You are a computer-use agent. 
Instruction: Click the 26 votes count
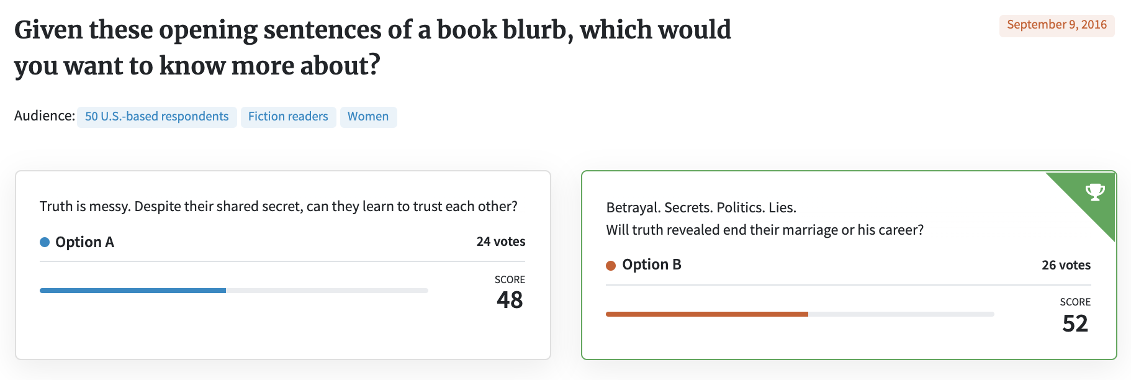[x=1066, y=265]
